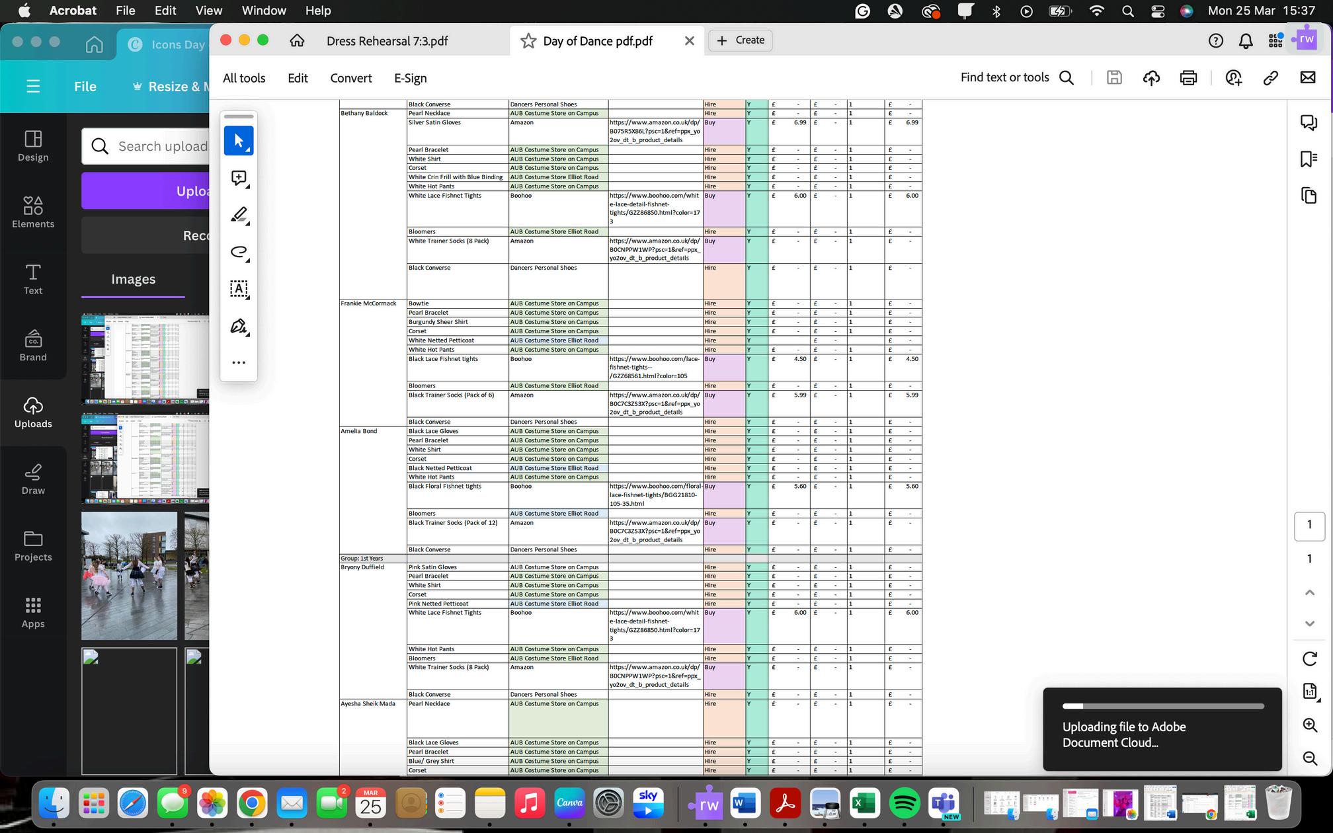Go to next page chevron down
Viewport: 1333px width, 833px height.
click(x=1309, y=623)
